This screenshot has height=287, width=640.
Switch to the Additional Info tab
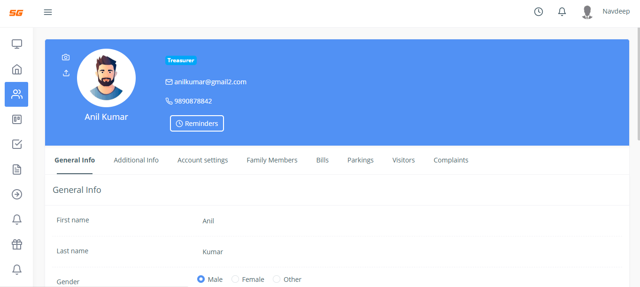[x=136, y=160]
